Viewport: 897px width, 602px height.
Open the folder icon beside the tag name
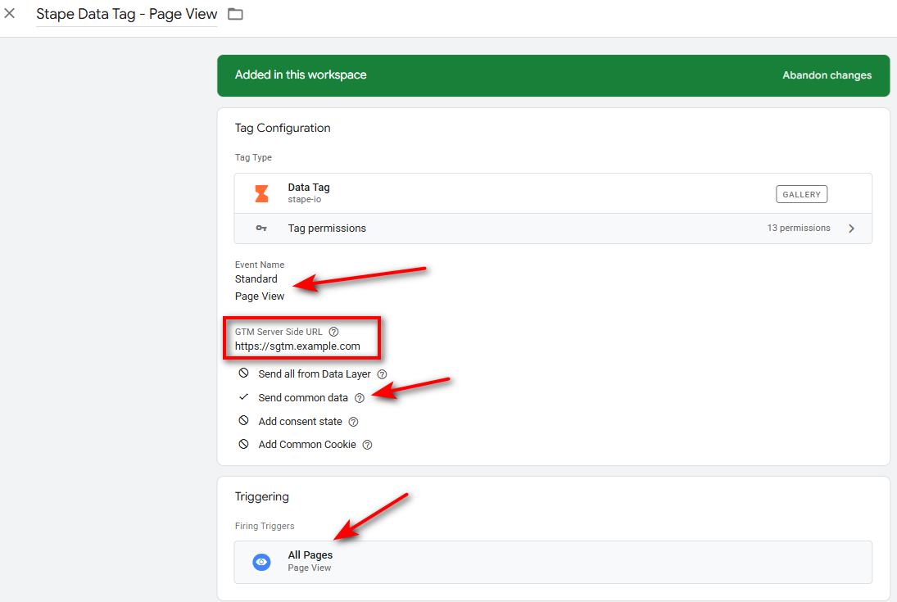click(x=235, y=14)
